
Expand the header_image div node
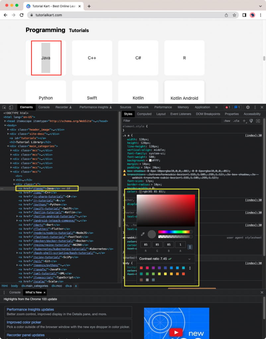[8, 129]
